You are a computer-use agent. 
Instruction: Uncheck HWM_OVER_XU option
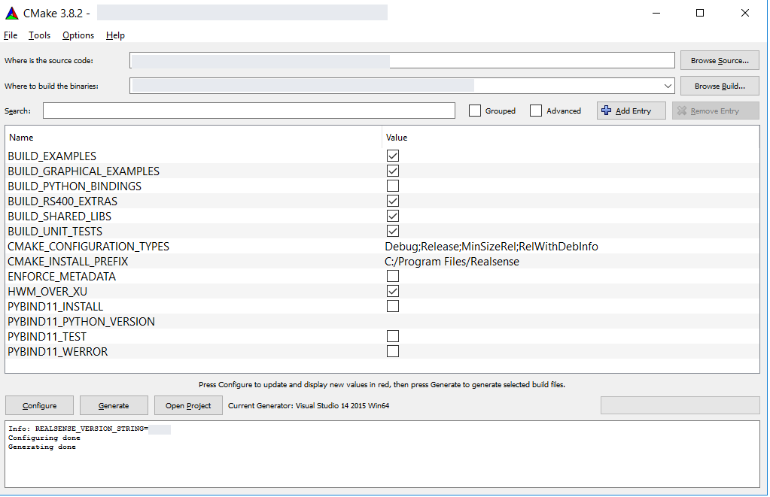coord(393,292)
